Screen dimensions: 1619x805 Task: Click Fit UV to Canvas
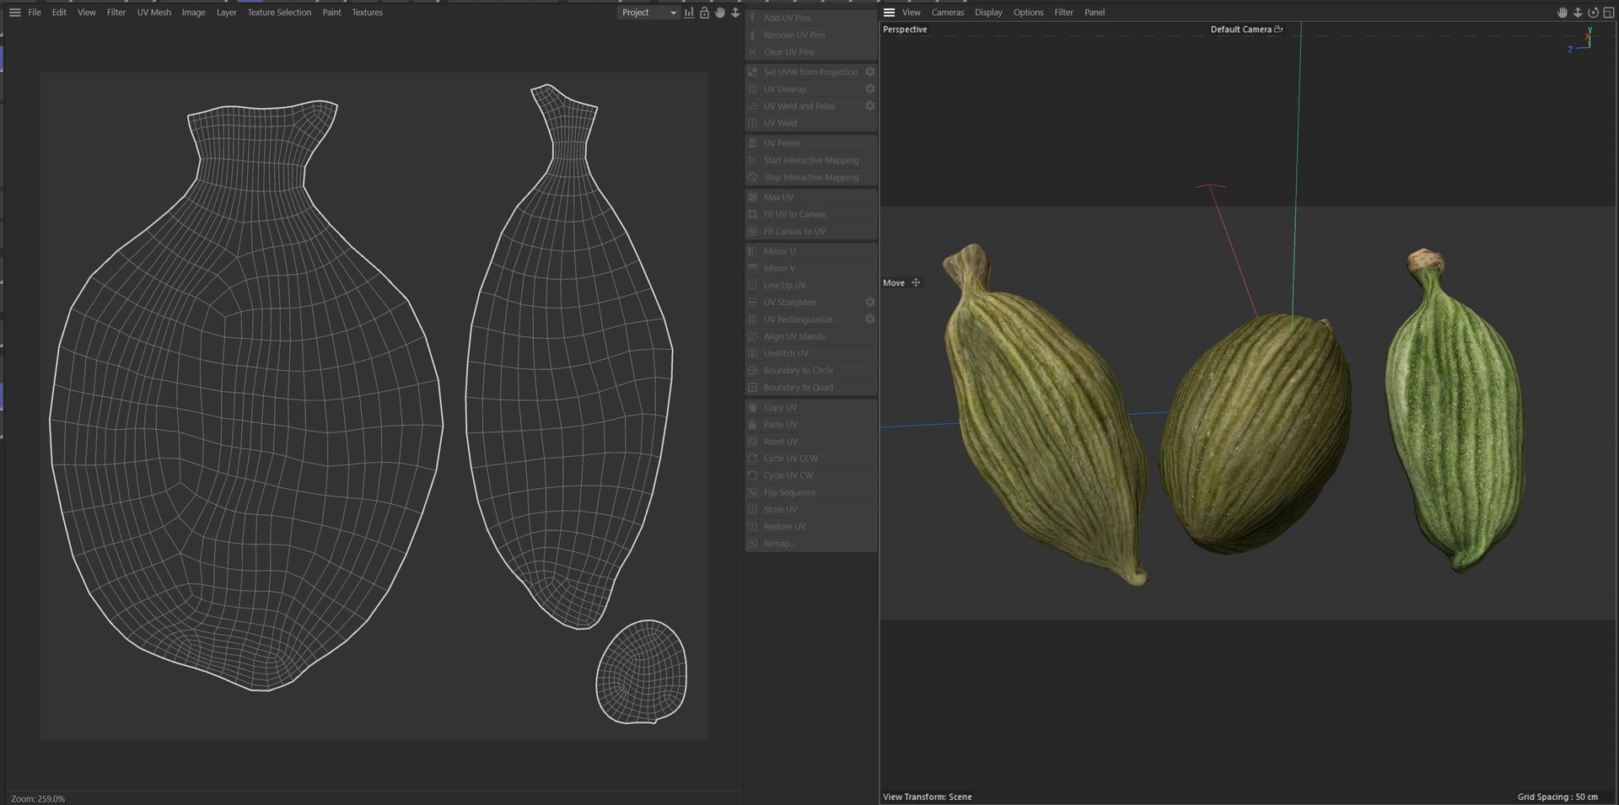[x=811, y=214]
